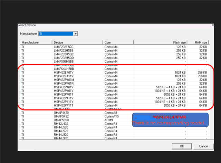Click the 256 KB flash size of LM4F232H5QD
The image size is (221, 163).
[x=181, y=58]
